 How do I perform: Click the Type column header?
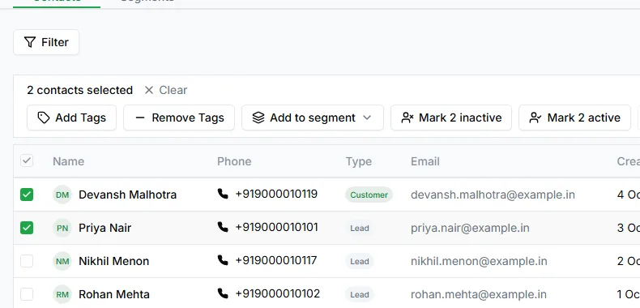pyautogui.click(x=359, y=161)
